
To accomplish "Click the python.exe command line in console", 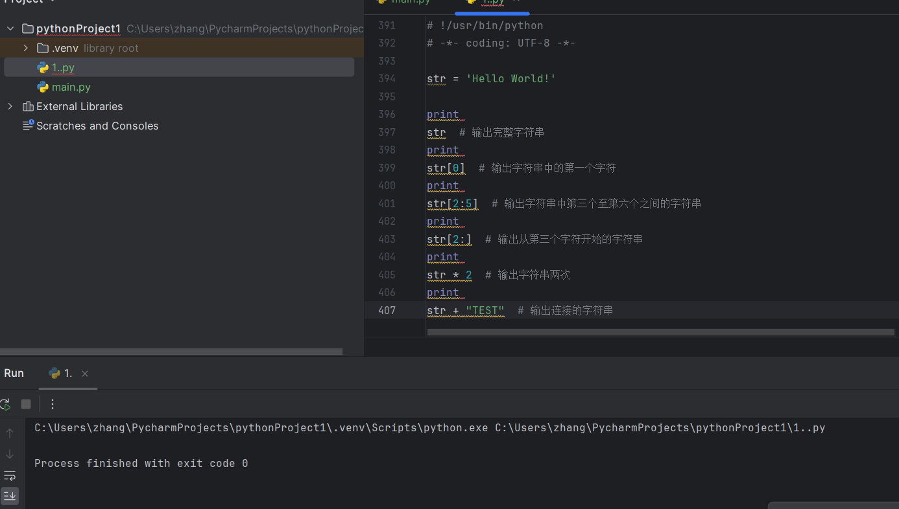I will point(429,428).
